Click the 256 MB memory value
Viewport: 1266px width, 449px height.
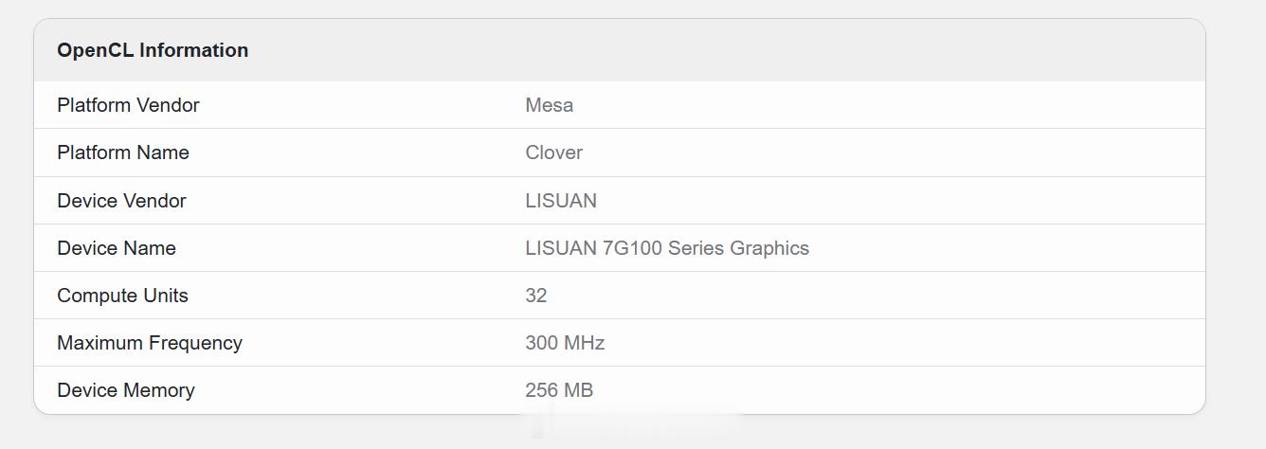point(559,390)
